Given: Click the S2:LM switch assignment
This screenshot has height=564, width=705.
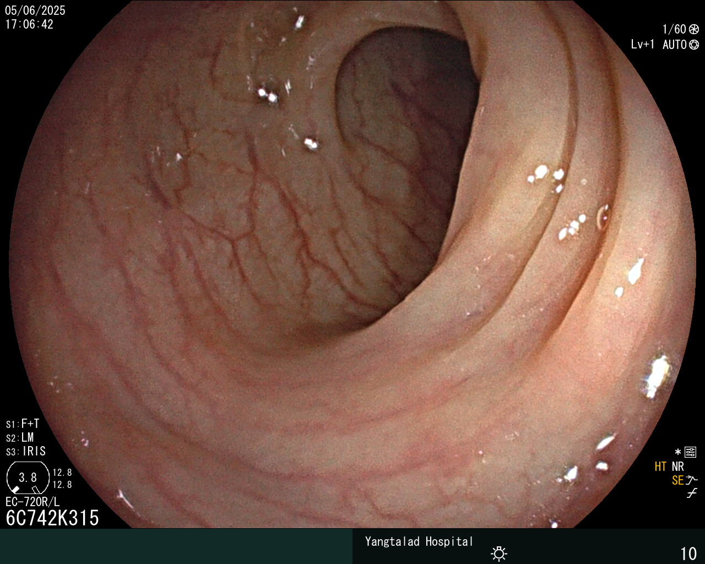Looking at the screenshot, I should (x=20, y=437).
